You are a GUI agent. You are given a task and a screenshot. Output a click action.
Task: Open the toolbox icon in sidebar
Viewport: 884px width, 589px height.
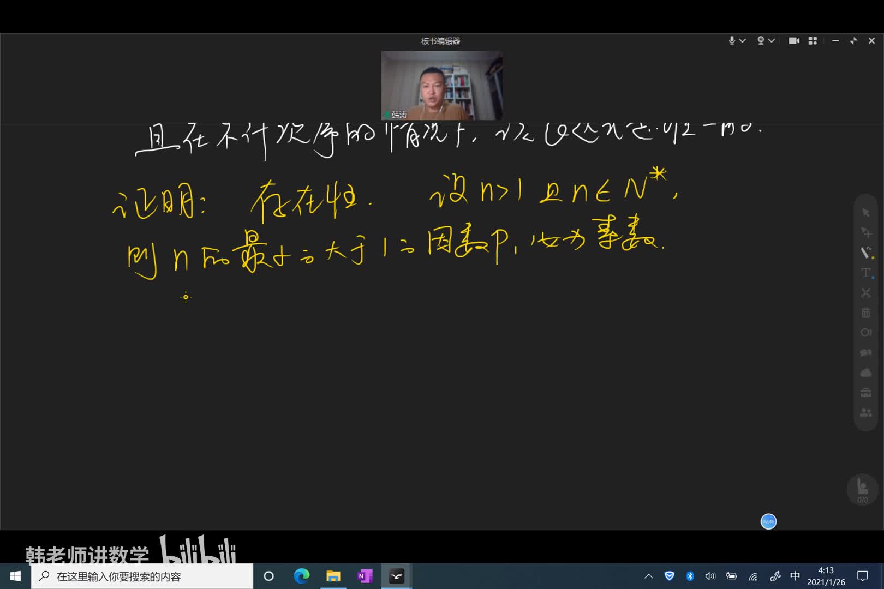866,393
